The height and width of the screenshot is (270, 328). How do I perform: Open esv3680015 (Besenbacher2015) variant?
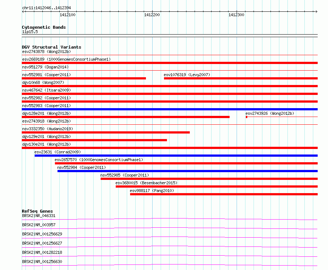[146, 183]
